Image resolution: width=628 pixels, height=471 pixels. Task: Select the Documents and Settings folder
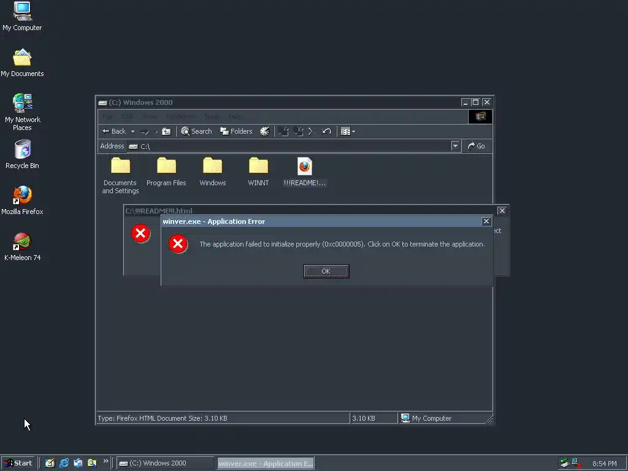point(120,175)
